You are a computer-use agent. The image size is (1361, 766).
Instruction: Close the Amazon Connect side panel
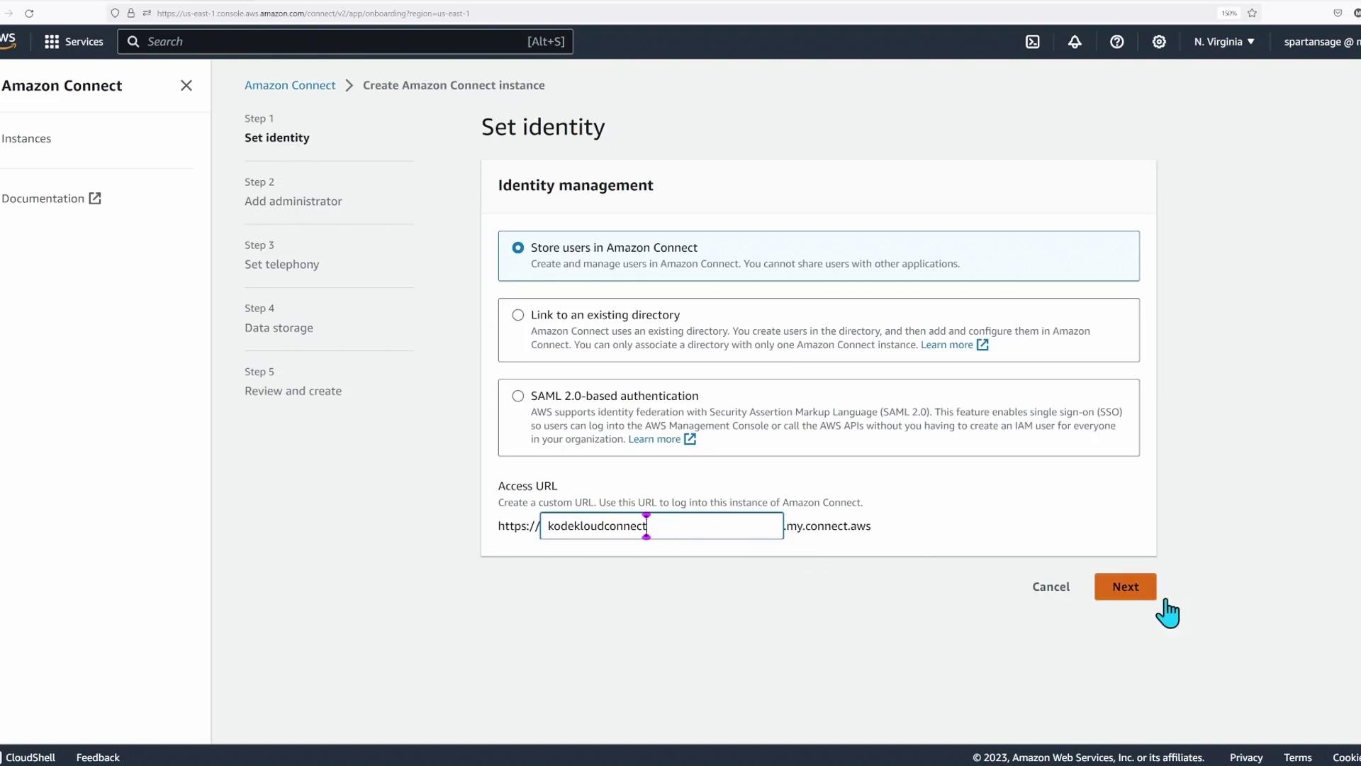[x=186, y=86]
